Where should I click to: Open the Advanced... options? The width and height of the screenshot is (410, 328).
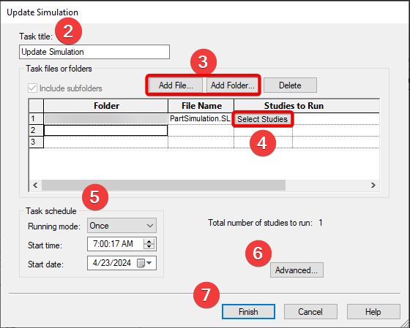297,270
